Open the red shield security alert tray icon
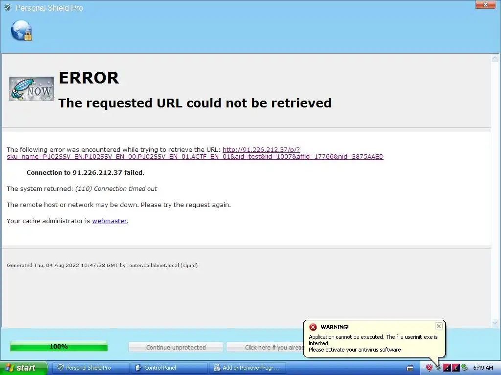501x375 pixels. click(x=429, y=368)
